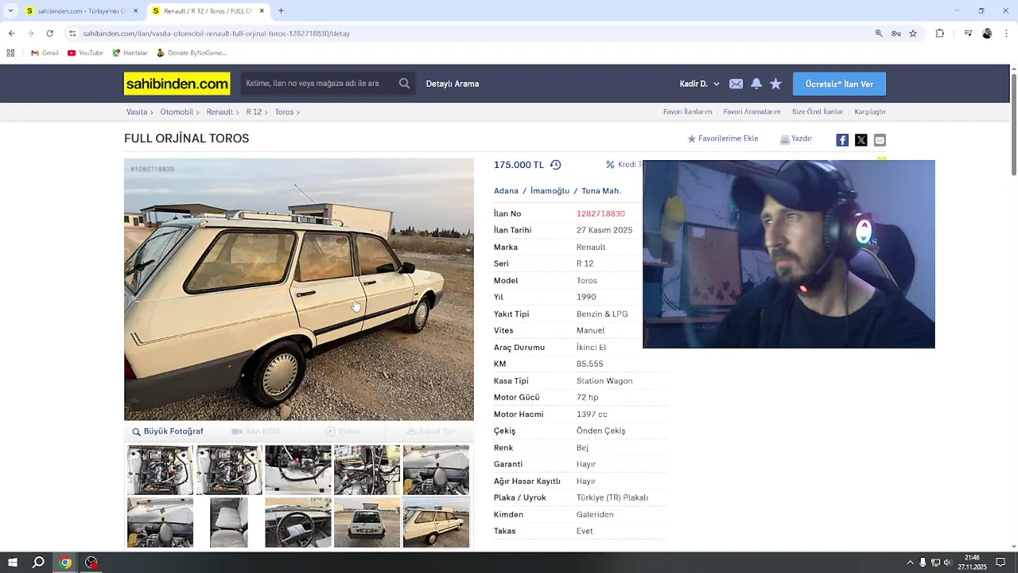Viewport: 1018px width, 573px height.
Task: Switch to first sahibinden.com tab
Action: point(81,11)
